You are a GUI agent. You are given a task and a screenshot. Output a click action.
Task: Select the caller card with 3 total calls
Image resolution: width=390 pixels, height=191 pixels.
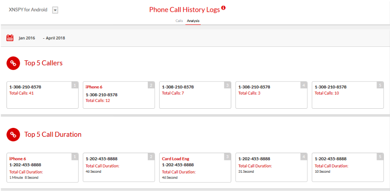271,95
